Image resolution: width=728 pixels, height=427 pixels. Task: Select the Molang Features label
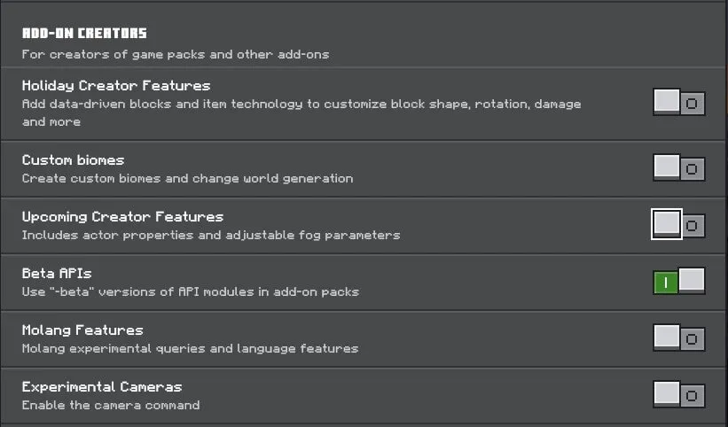point(82,330)
